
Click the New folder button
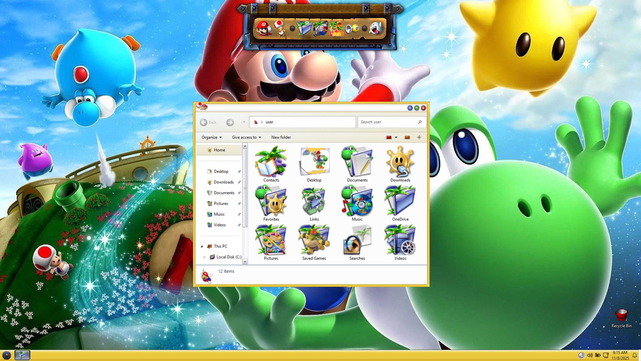tap(281, 137)
